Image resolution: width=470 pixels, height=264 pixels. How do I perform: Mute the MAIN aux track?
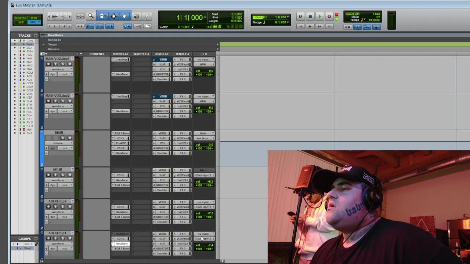[x=69, y=138]
